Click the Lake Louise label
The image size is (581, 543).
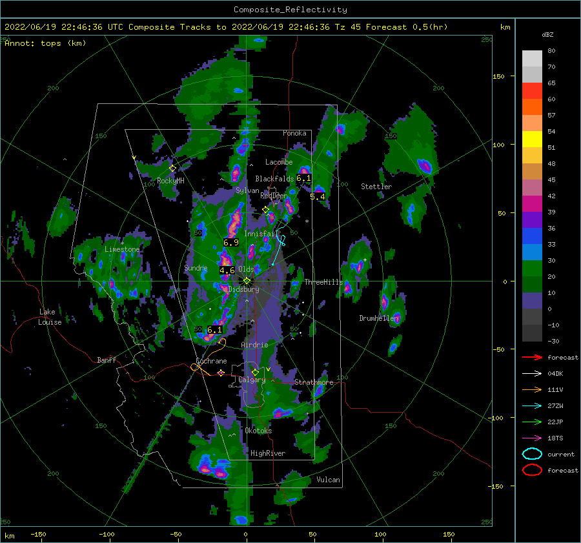[x=50, y=317]
